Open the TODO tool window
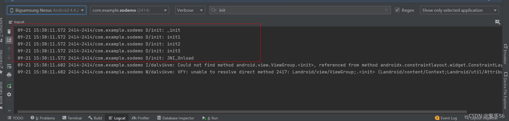Image resolution: width=509 pixels, height=121 pixels. [x=15, y=118]
